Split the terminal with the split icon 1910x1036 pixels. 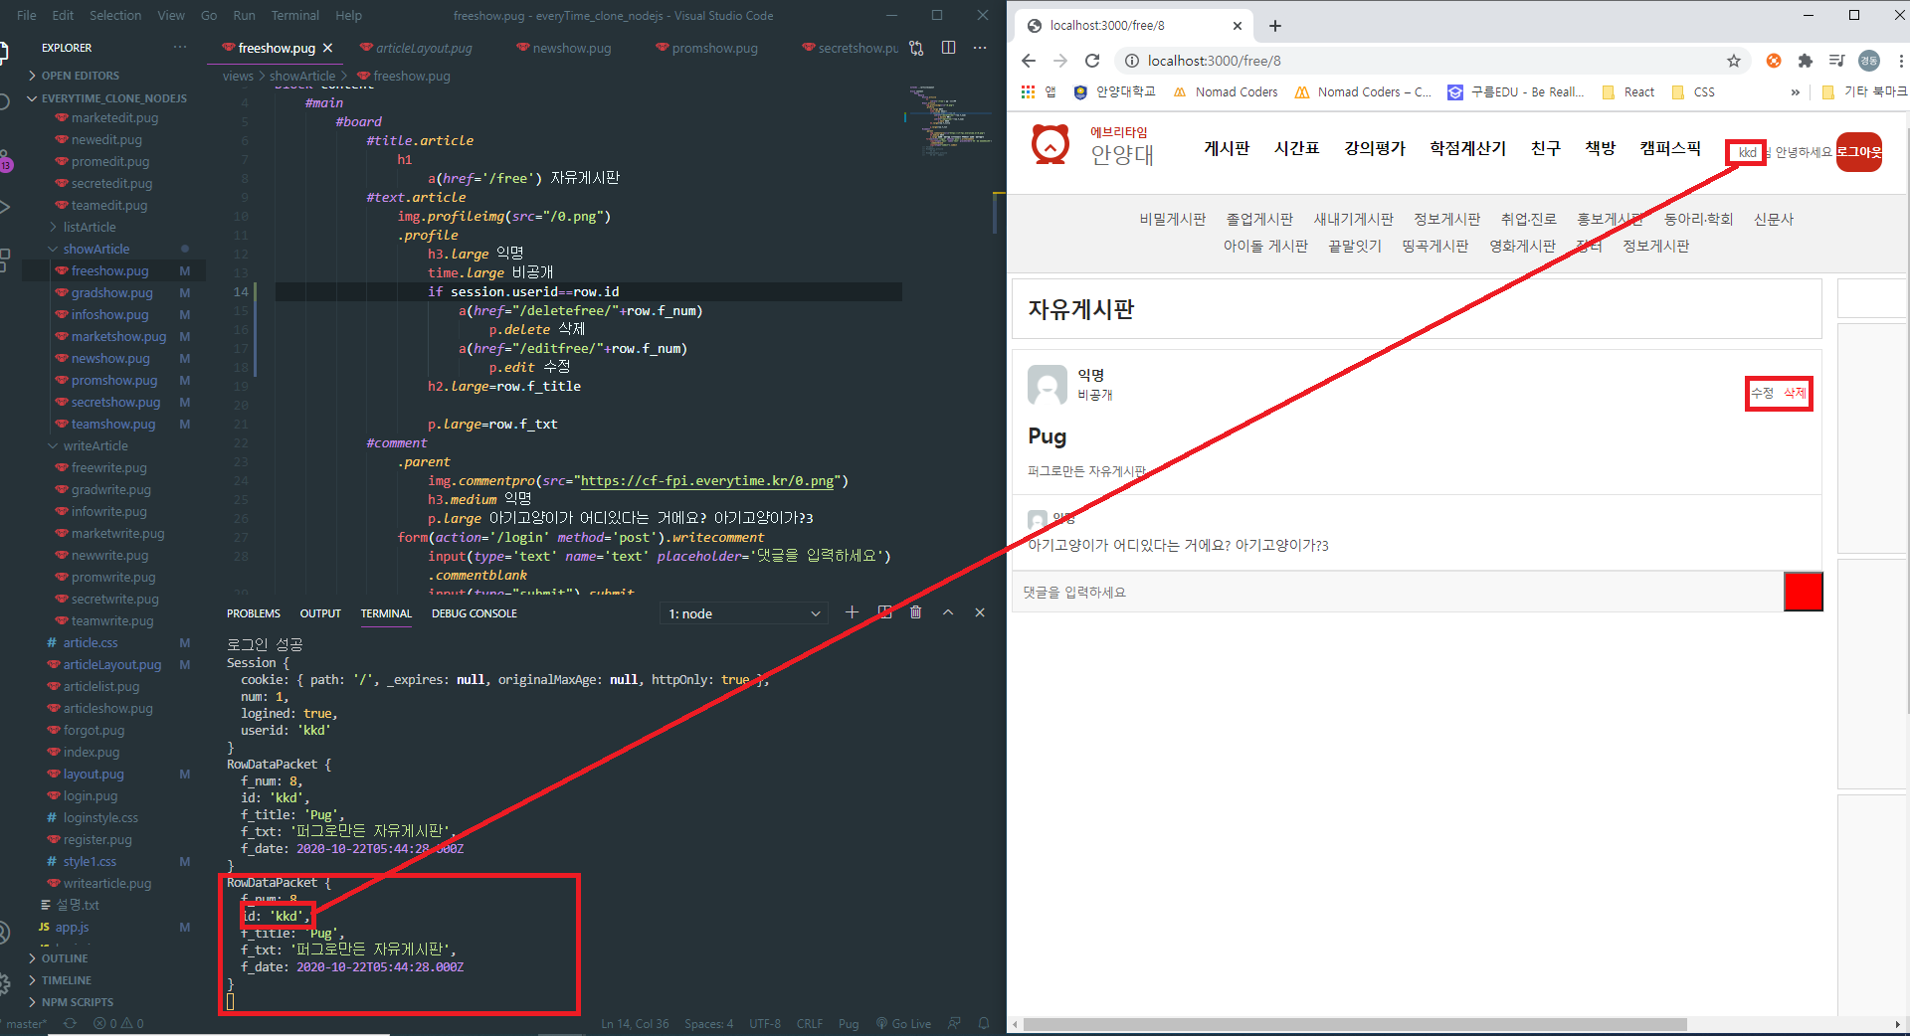[x=884, y=612]
